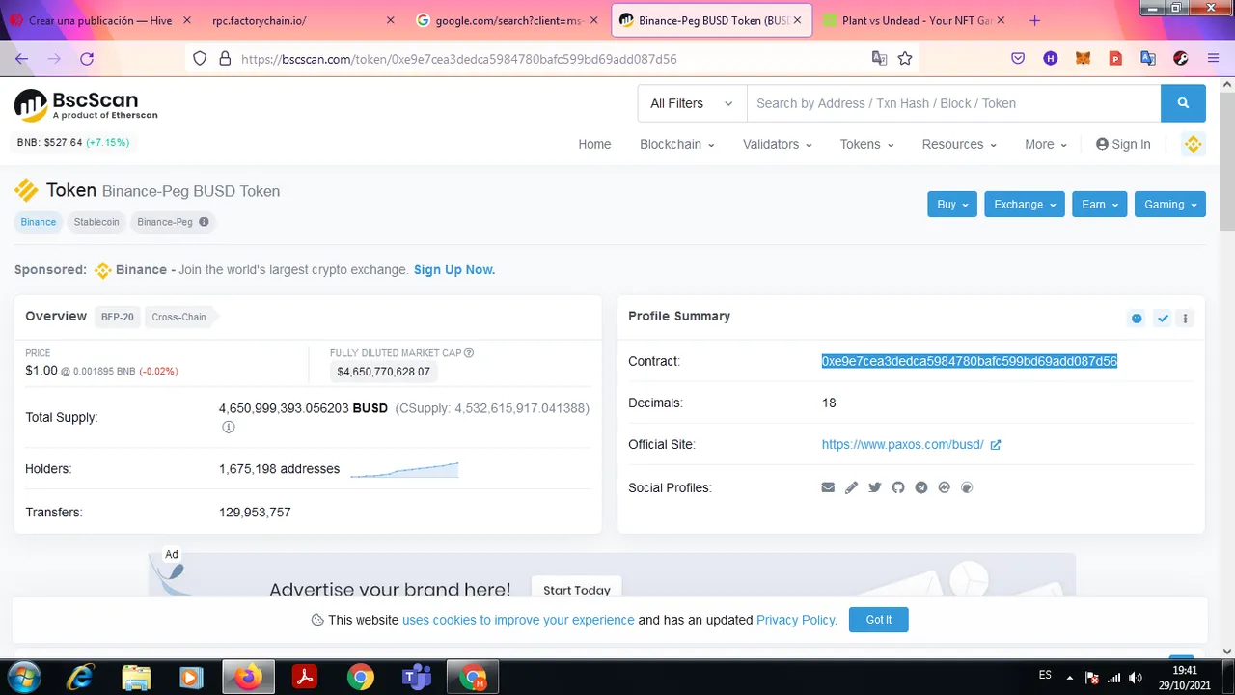Click the checkmark verified icon in Profile Summary
This screenshot has height=695, width=1235.
tap(1163, 318)
